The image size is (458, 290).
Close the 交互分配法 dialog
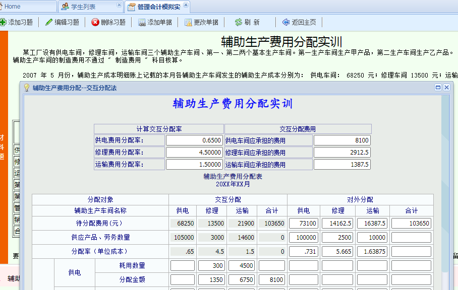pos(446,88)
